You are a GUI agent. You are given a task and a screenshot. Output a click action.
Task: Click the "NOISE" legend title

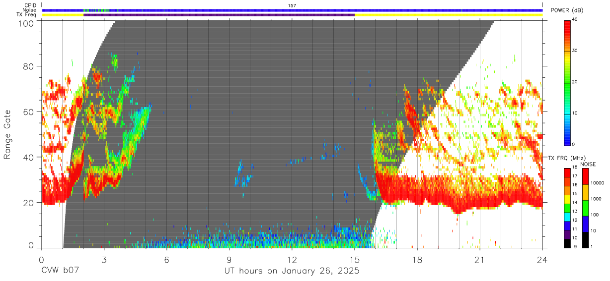[588, 164]
